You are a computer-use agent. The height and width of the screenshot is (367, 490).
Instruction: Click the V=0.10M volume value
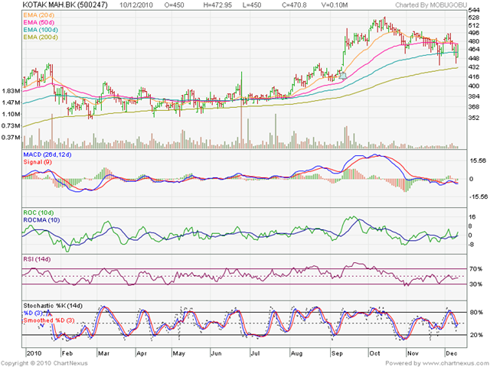[335, 5]
